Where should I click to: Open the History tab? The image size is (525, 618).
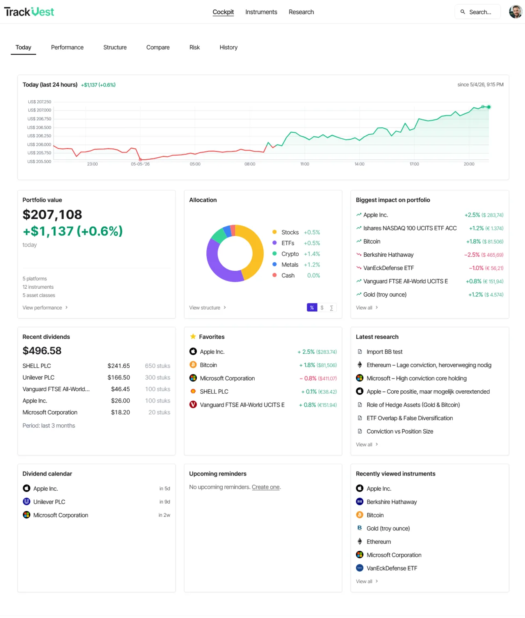(228, 48)
